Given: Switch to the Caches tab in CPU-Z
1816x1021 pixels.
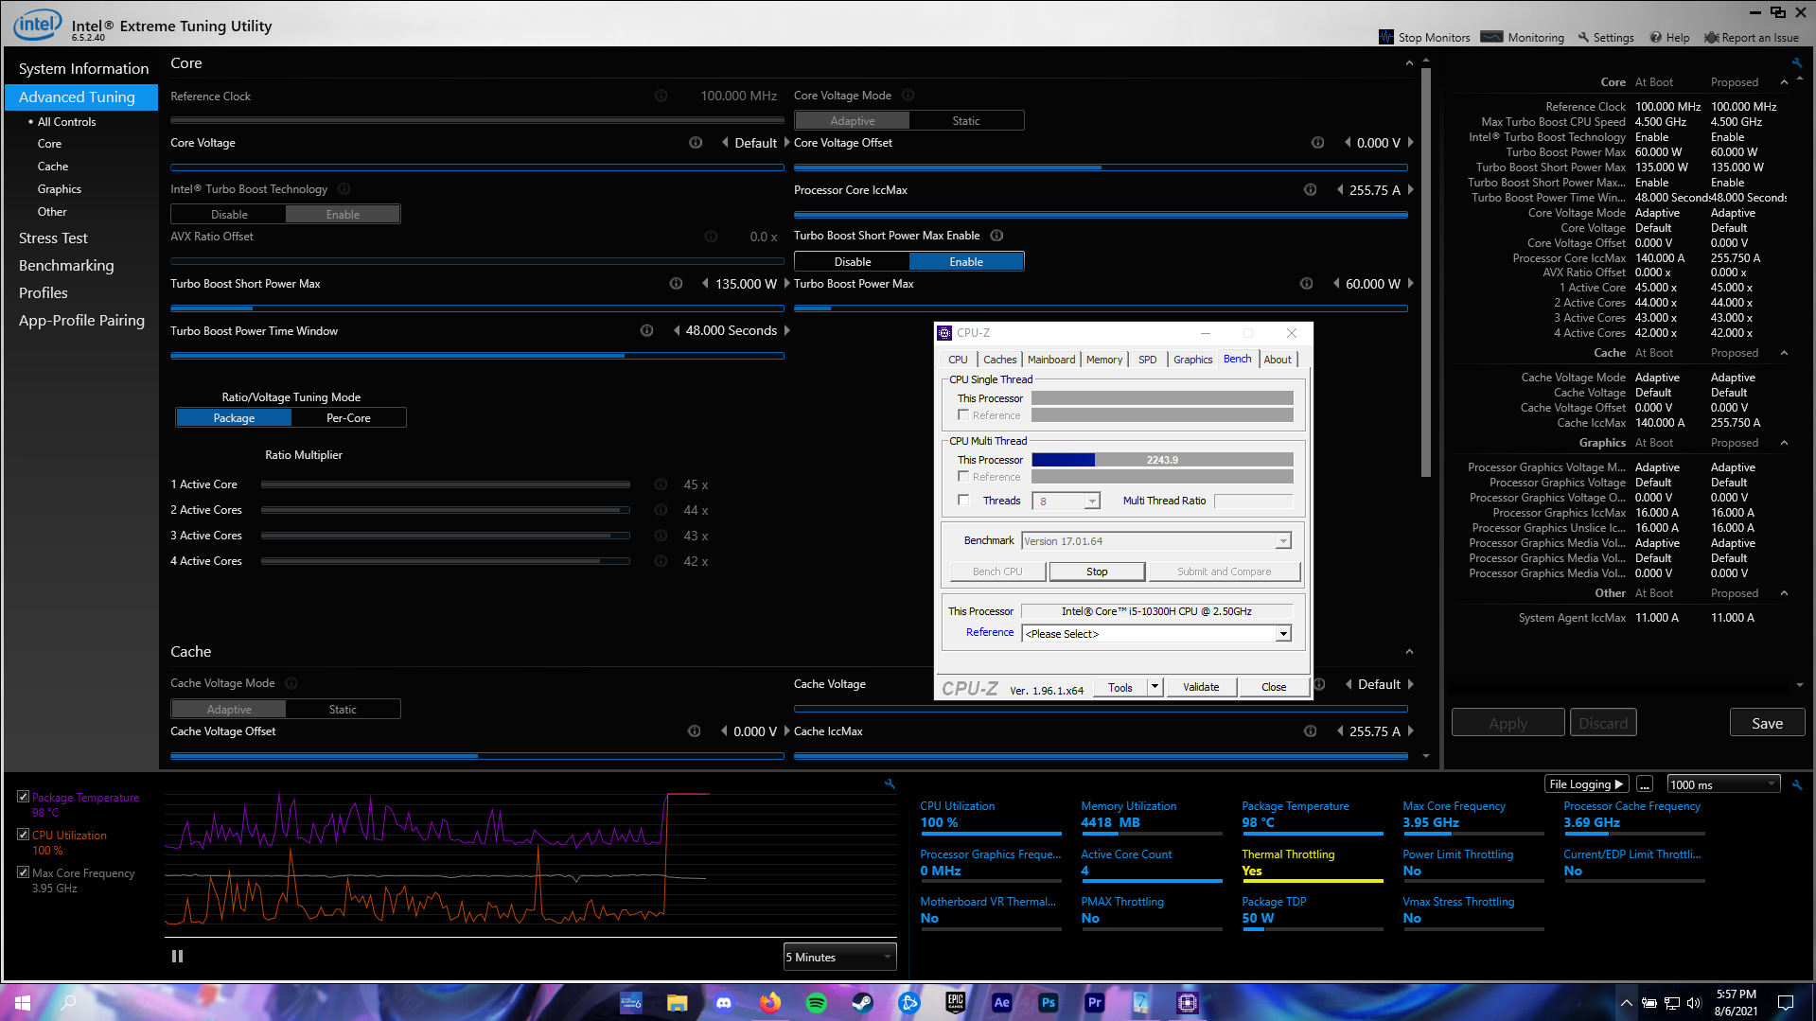Looking at the screenshot, I should [x=999, y=360].
